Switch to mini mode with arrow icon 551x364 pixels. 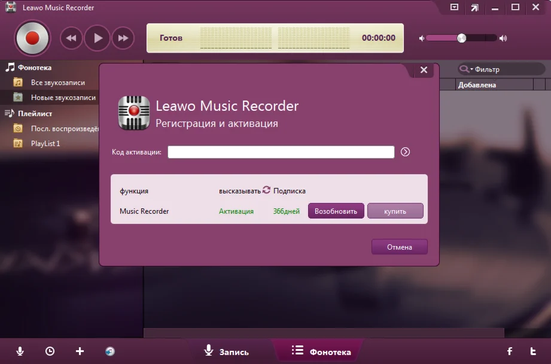click(475, 7)
